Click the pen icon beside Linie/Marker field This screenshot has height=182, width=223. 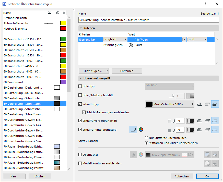[172, 96]
